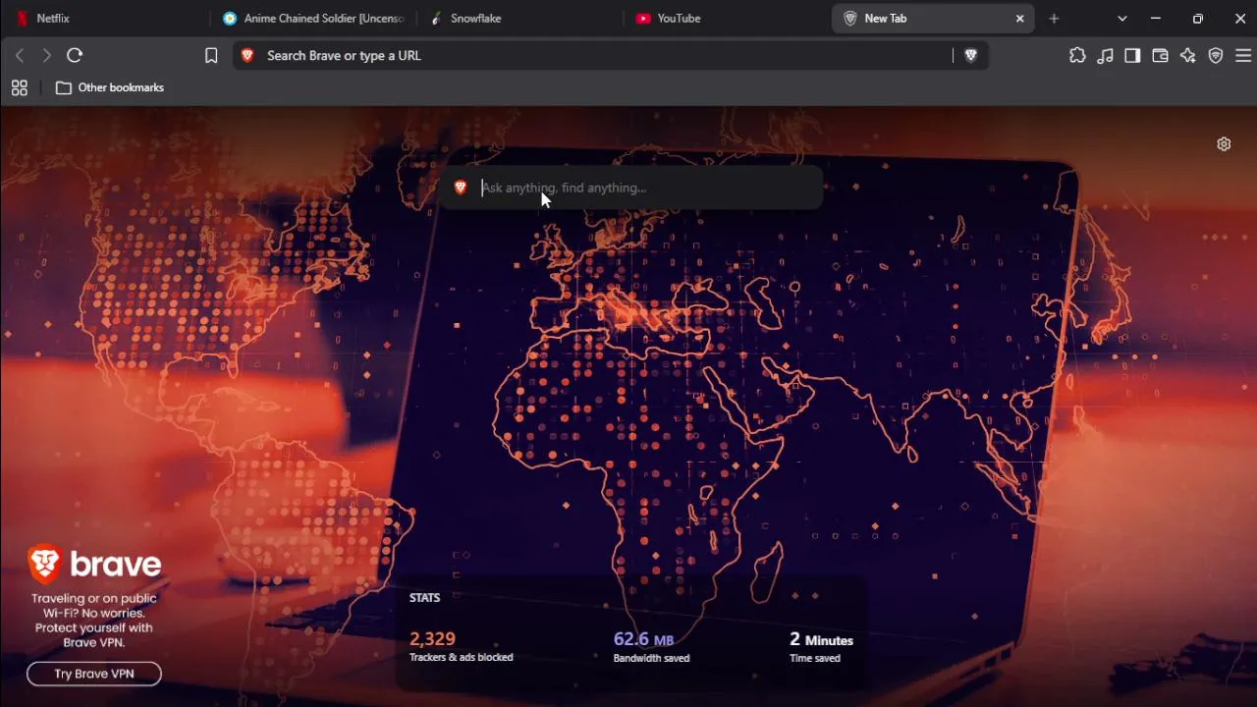1257x707 pixels.
Task: Launch the Leo AI assistant sparkle icon
Action: click(x=1188, y=56)
